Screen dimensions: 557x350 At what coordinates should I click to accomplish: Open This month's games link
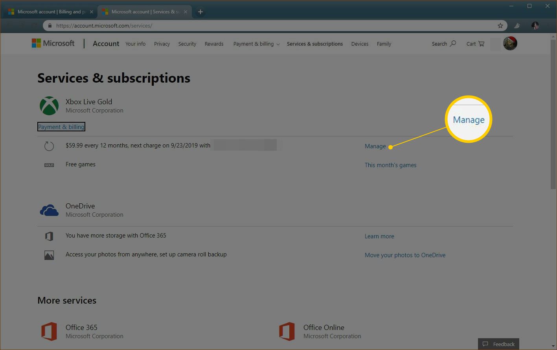coord(390,165)
